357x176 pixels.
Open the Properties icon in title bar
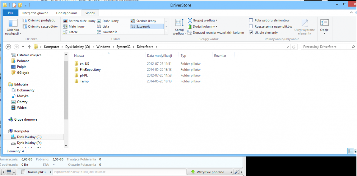14,5
